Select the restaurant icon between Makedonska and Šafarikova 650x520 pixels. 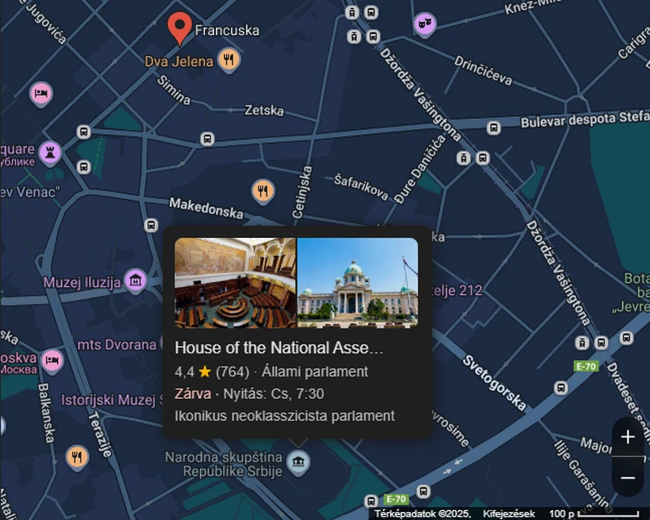[x=262, y=191]
